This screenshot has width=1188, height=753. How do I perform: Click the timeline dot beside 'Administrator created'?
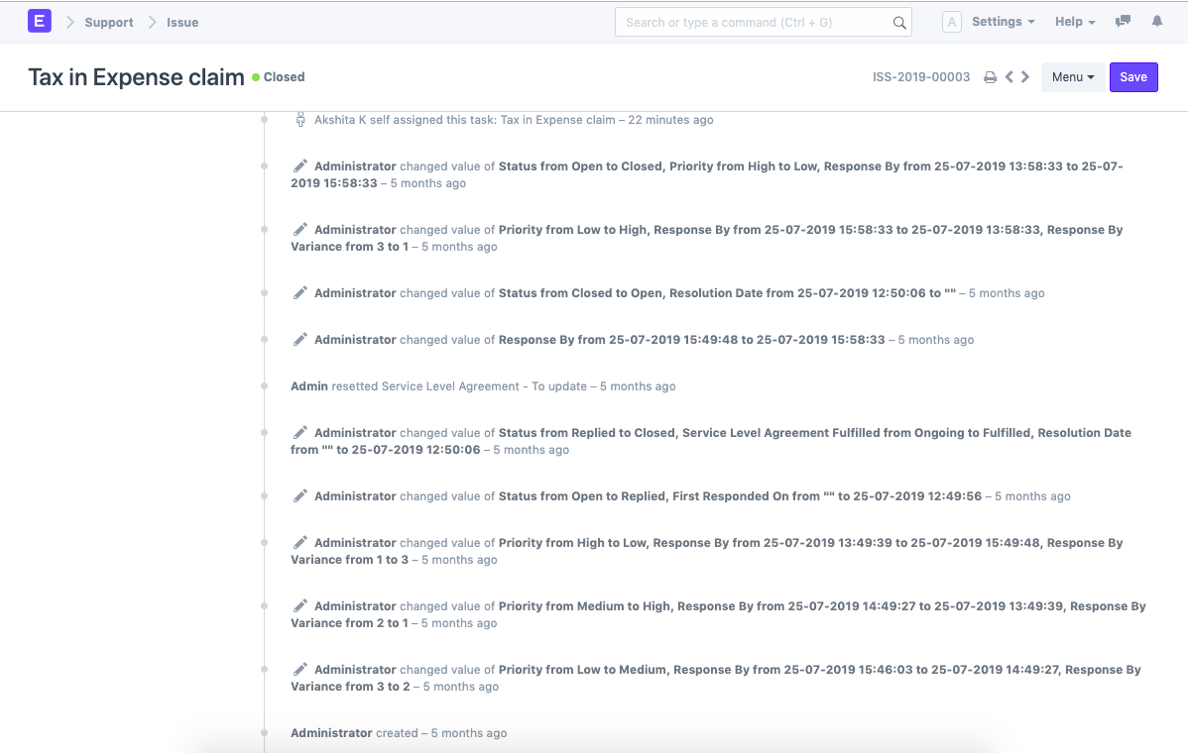tap(263, 732)
